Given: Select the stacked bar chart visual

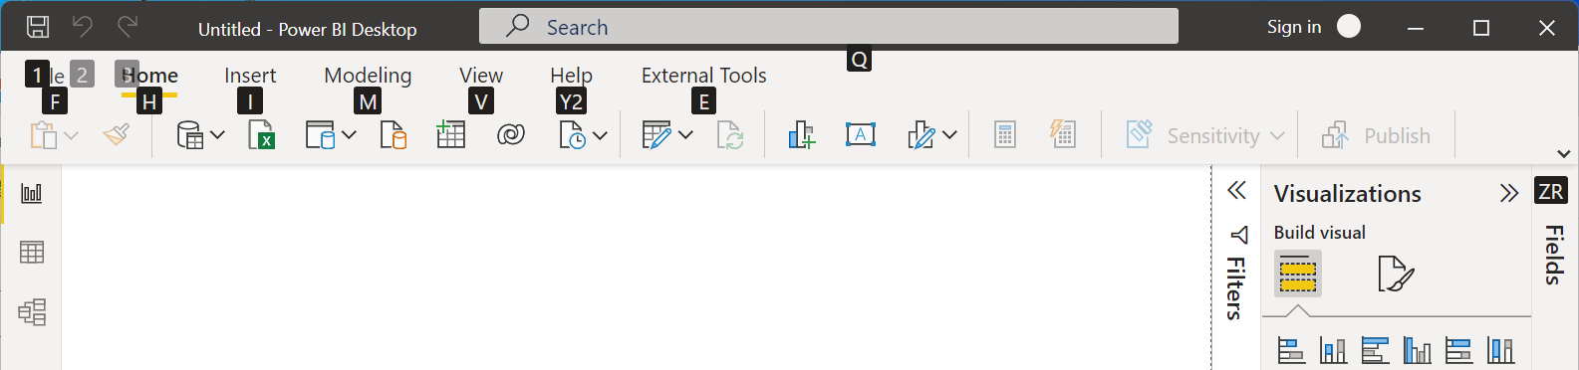Looking at the screenshot, I should point(1291,350).
